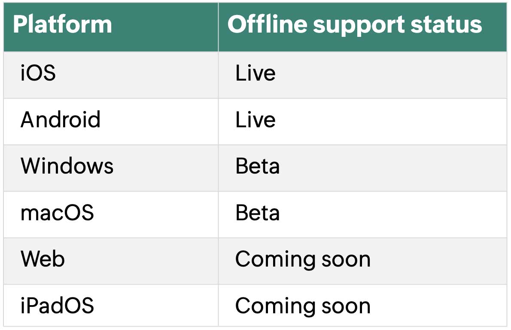Click the Beta status for macOS
The width and height of the screenshot is (511, 330).
click(258, 213)
